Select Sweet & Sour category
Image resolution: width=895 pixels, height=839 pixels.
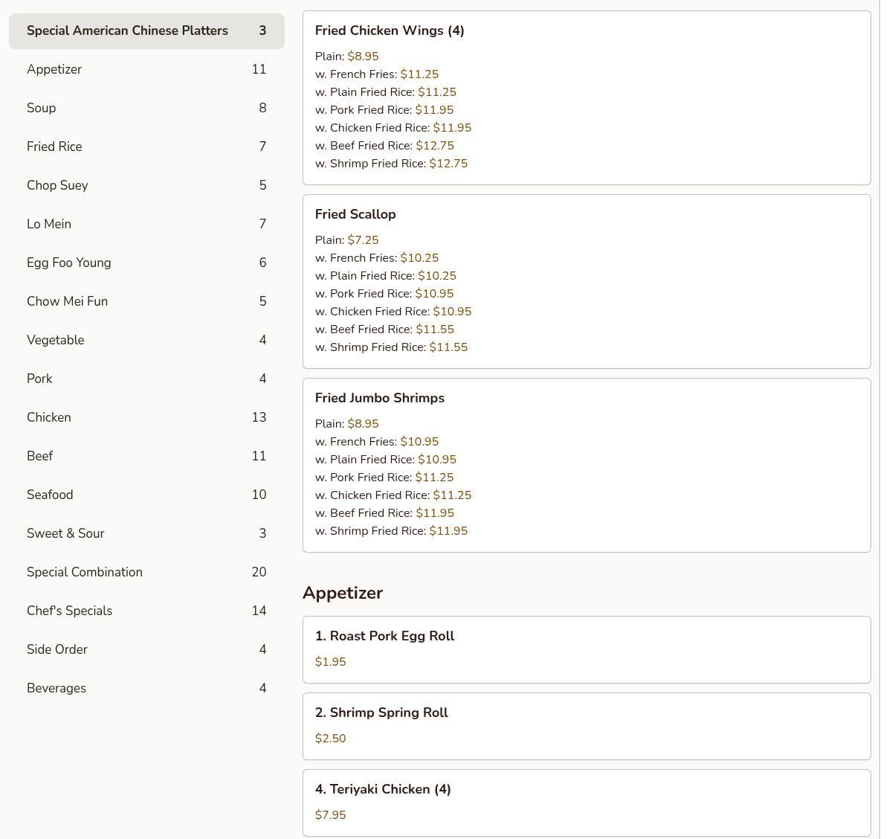pos(146,533)
